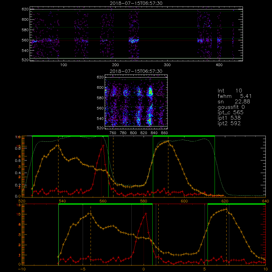Click the 540 y-axis label of top spectrogram
This screenshot has height=272, width=272.
[x=25, y=51]
